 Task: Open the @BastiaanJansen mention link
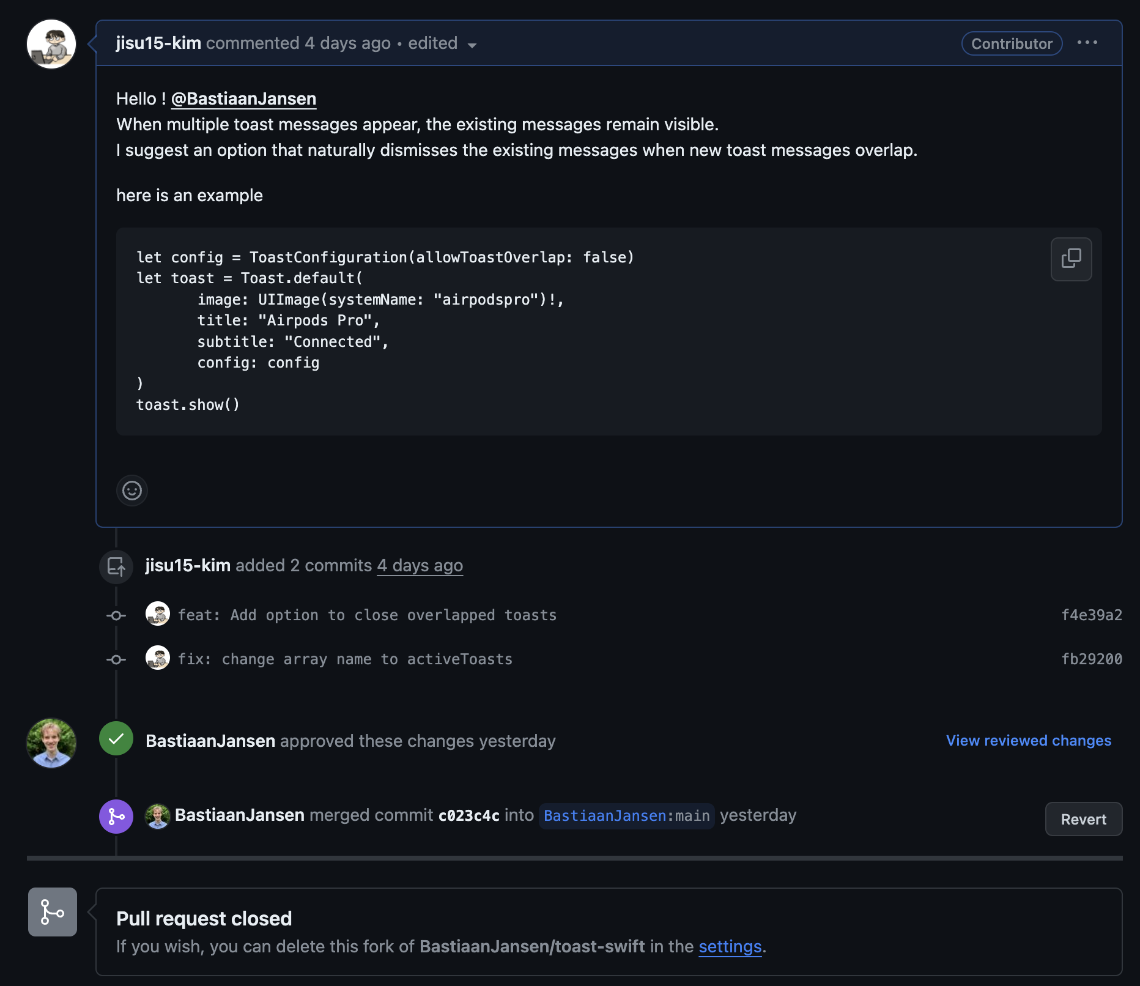point(243,99)
